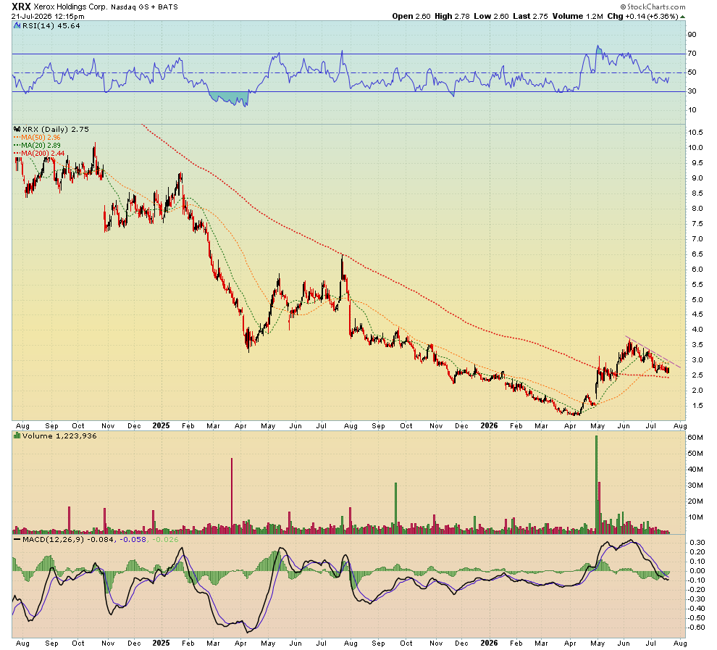The height and width of the screenshot is (650, 717).
Task: Click the Low 2.60 quote value
Action: coord(491,16)
